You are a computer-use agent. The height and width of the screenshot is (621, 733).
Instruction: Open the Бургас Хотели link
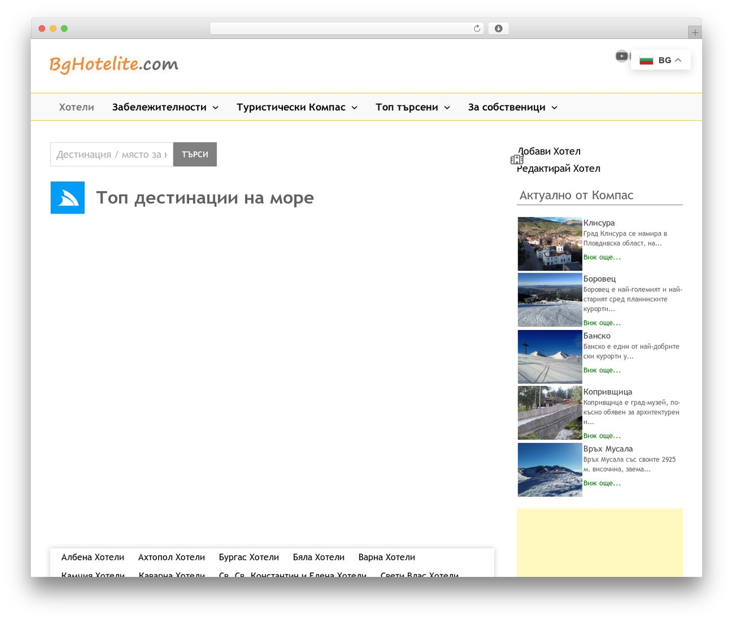coord(249,557)
